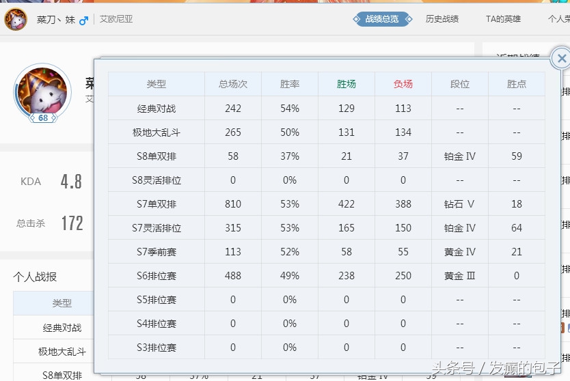Click the 49% win rate cell
The image size is (570, 381).
[290, 276]
